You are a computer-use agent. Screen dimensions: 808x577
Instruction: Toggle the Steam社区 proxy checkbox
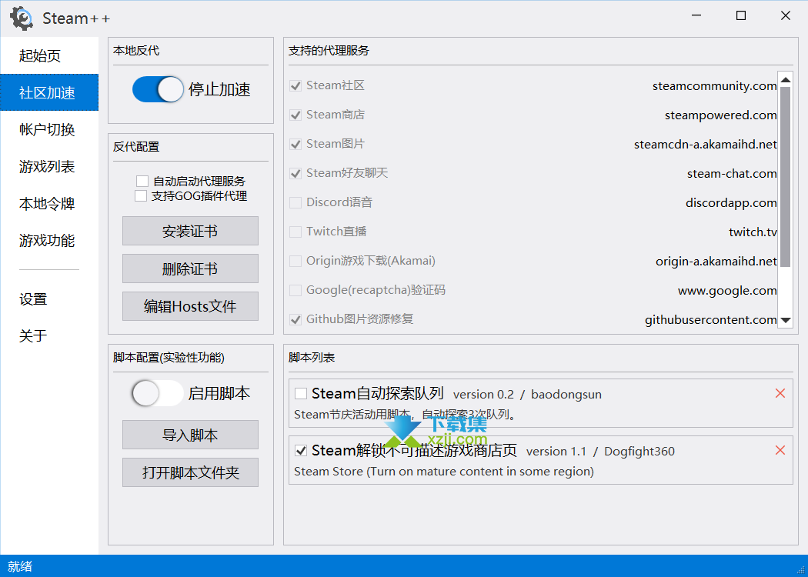295,86
